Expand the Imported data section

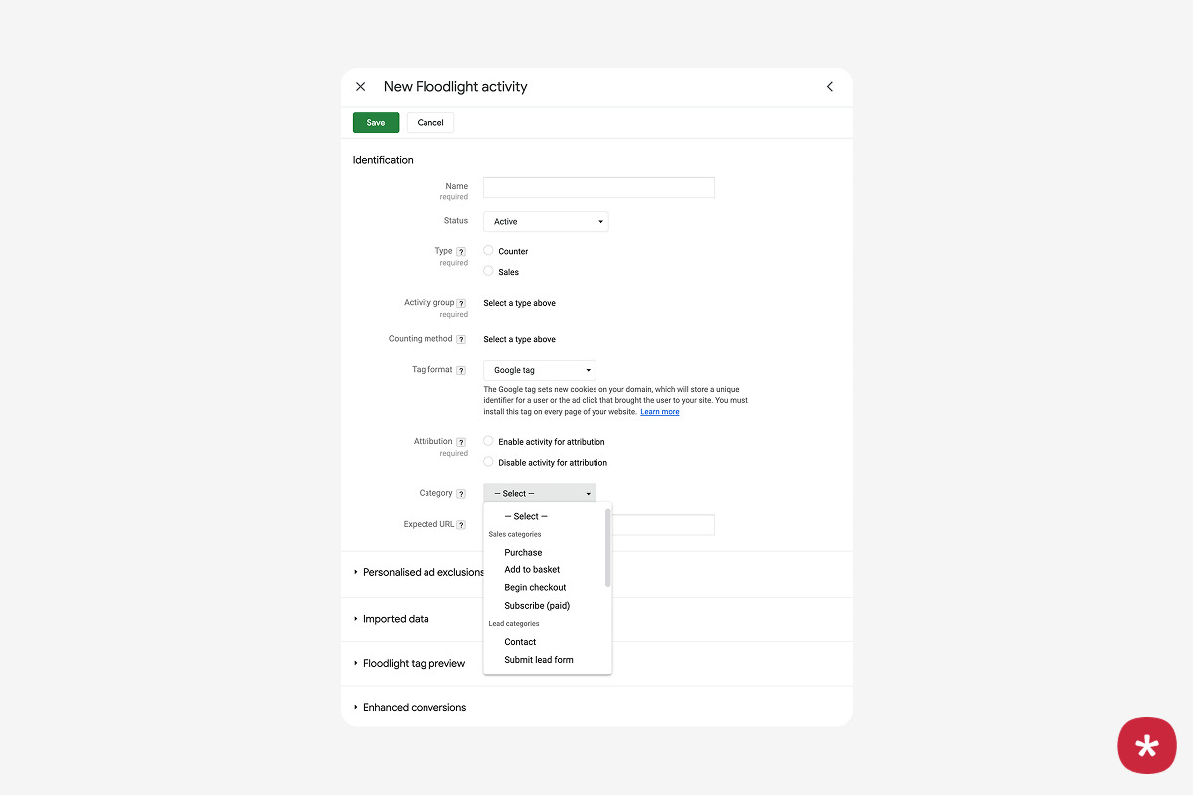click(x=396, y=619)
